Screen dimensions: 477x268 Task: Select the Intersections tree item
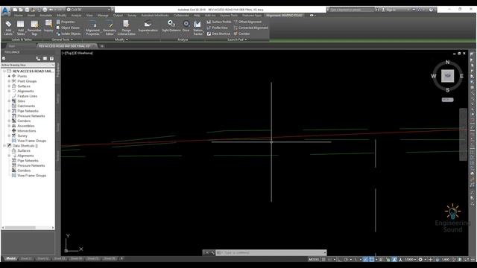[x=27, y=131]
